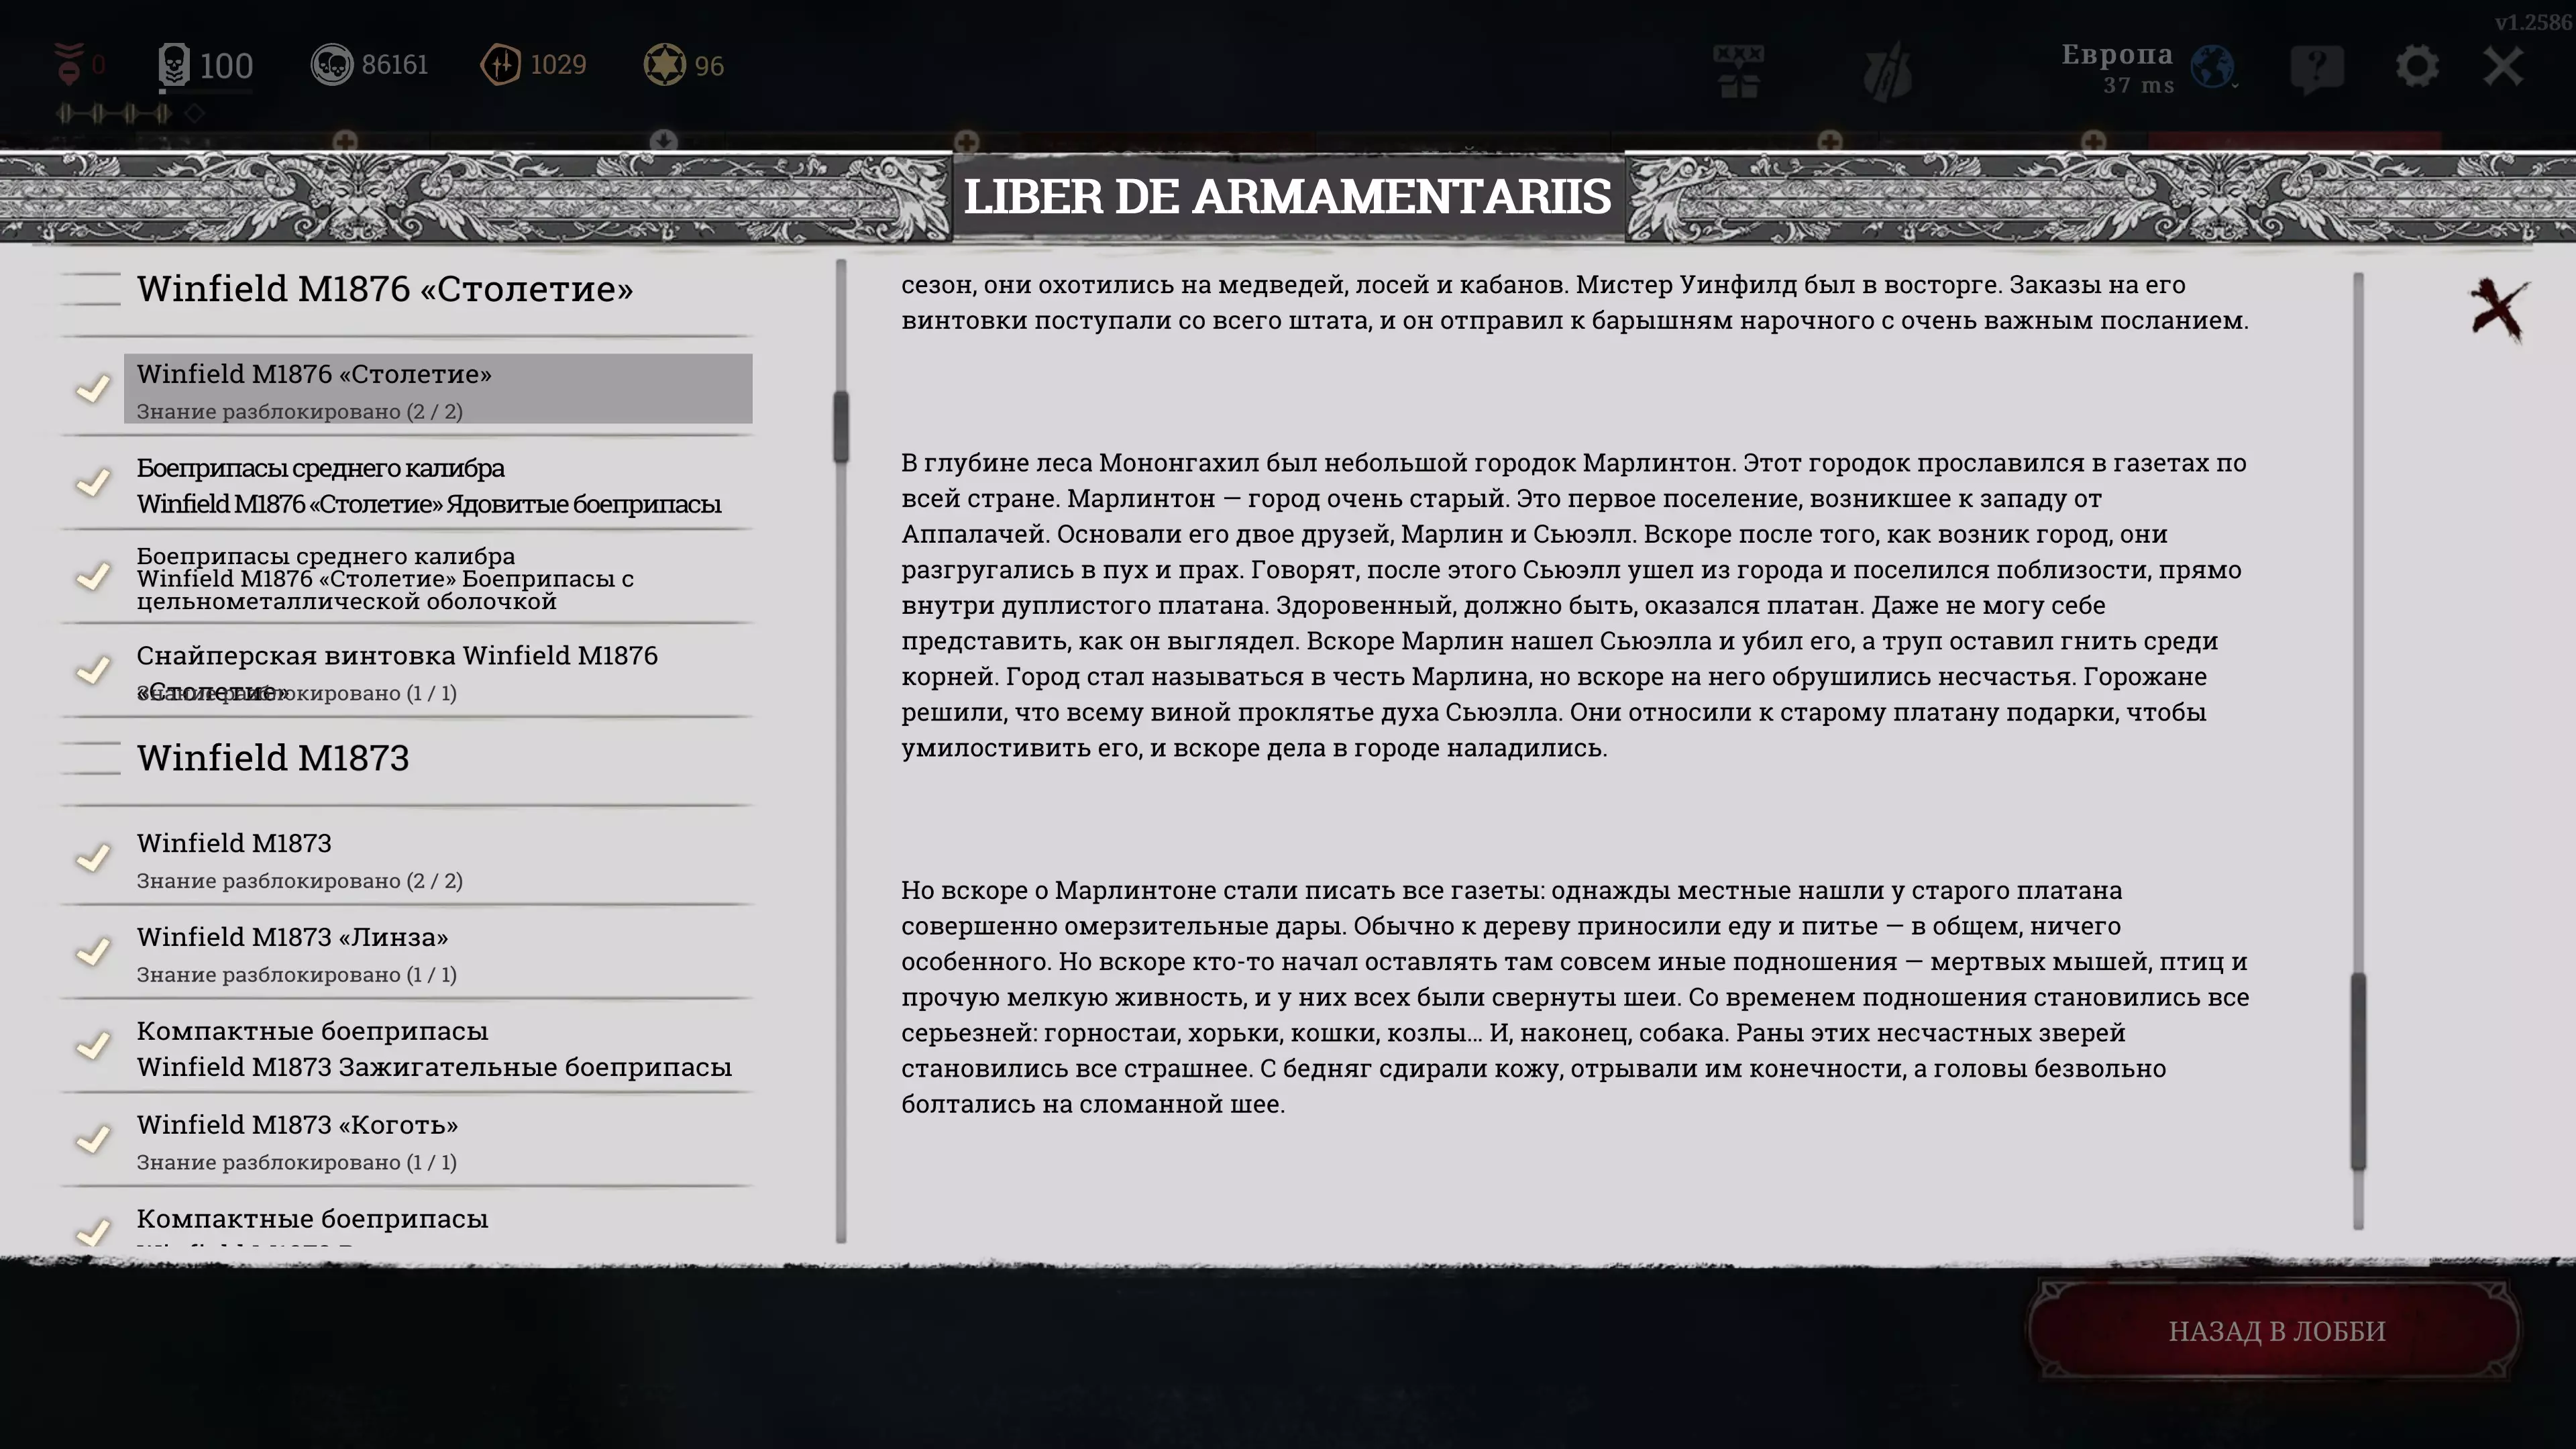Open the Европа server region dropdown
Screen dimensions: 2576x1449
2117,56
